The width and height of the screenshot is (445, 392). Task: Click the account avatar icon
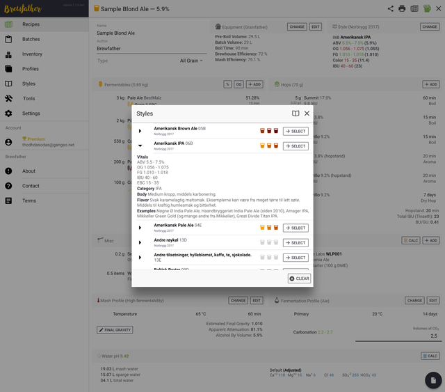coord(8,142)
